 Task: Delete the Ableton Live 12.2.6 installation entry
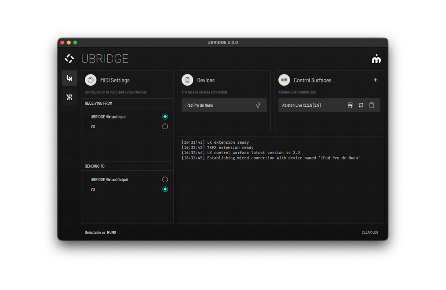[x=371, y=105]
